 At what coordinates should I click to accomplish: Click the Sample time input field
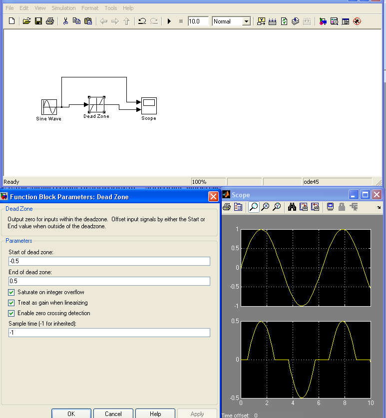point(109,333)
